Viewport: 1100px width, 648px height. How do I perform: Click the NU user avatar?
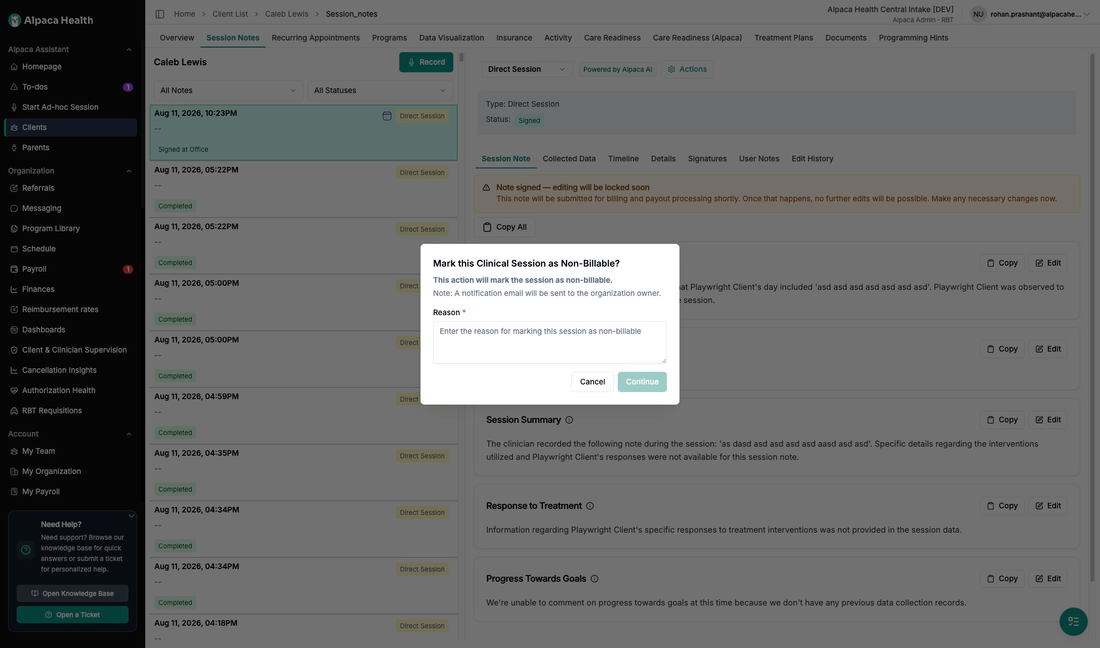(x=978, y=14)
